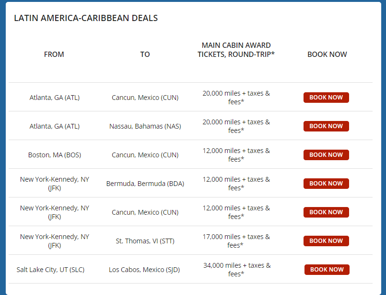The image size is (386, 295).
Task: Book the Atlanta to Nassau deal
Action: [326, 126]
